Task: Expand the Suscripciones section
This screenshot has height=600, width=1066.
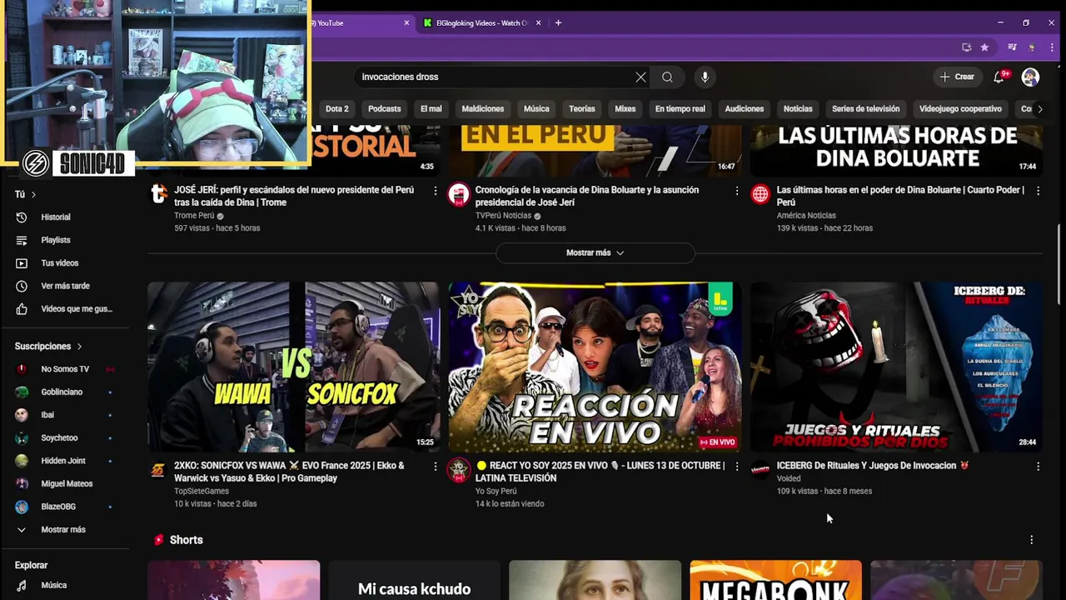Action: (48, 346)
